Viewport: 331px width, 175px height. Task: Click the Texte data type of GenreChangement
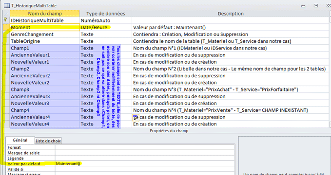[x=106, y=35]
